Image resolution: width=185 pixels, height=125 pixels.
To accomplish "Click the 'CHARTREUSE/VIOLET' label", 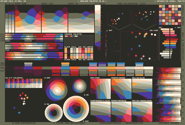I will [100, 101].
